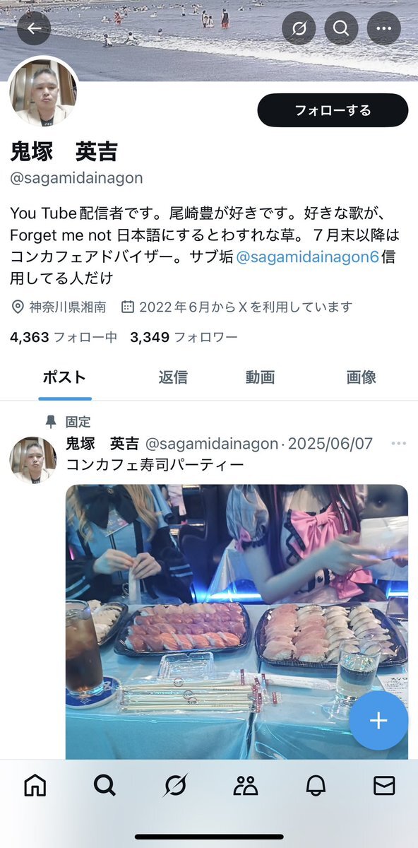Open the three-dot more options menu

tap(383, 29)
